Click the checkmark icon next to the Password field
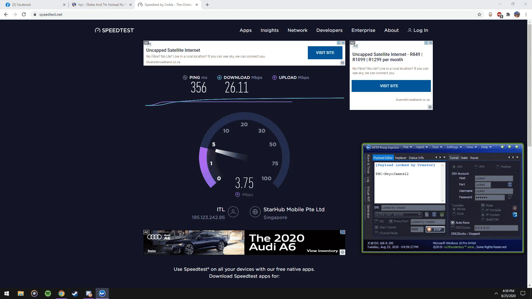The image size is (532, 299). pos(510,197)
